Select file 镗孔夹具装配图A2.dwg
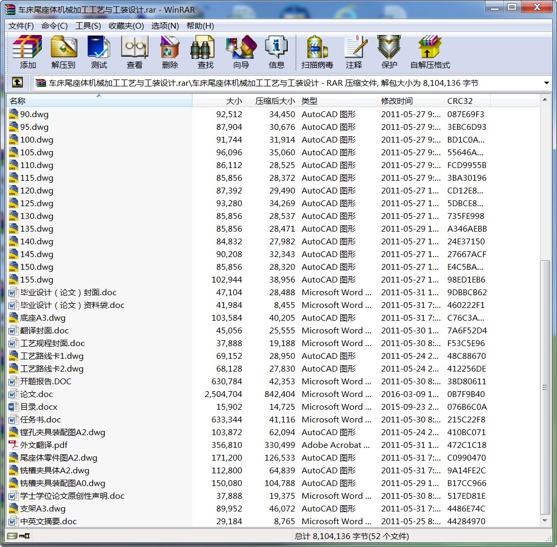557x547 pixels. click(63, 433)
